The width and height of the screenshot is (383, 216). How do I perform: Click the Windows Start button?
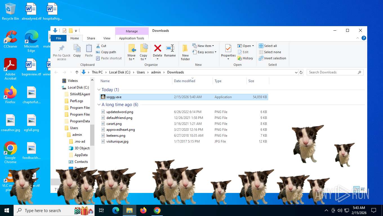[6, 210]
